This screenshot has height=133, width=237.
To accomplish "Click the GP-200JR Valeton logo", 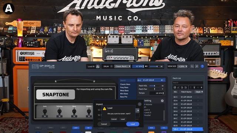I will click(43, 66).
